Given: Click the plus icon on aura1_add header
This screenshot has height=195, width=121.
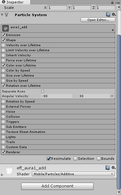Looking at the screenshot, I should tap(113, 30).
